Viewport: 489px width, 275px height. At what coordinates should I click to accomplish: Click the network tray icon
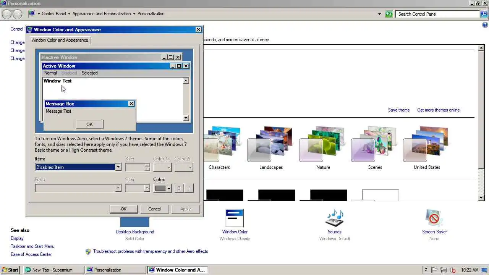click(x=444, y=270)
